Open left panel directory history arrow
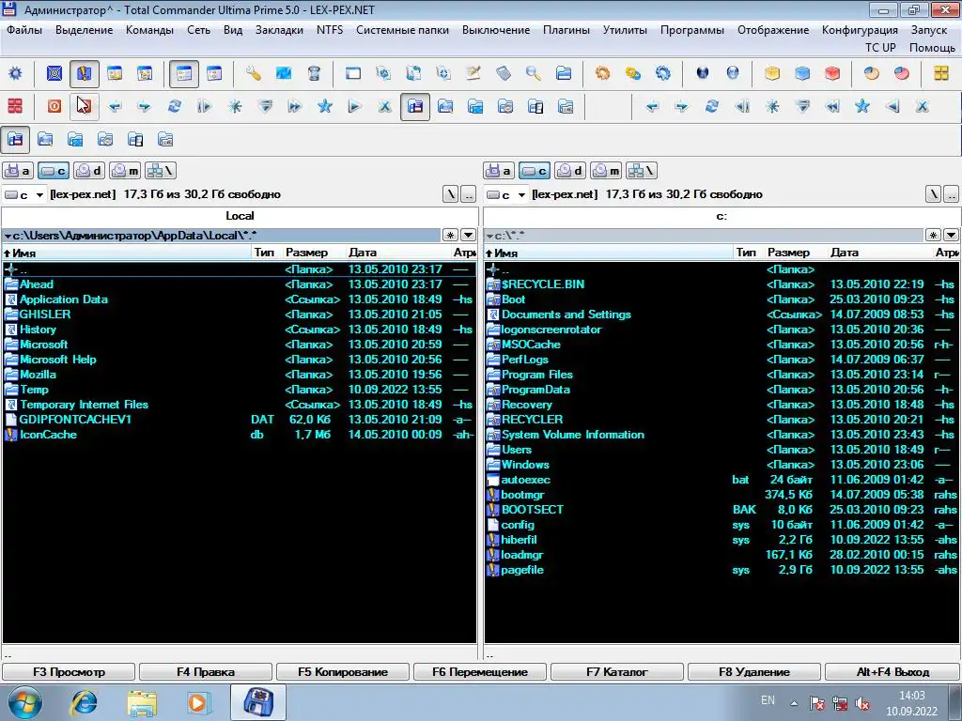 pyautogui.click(x=468, y=236)
